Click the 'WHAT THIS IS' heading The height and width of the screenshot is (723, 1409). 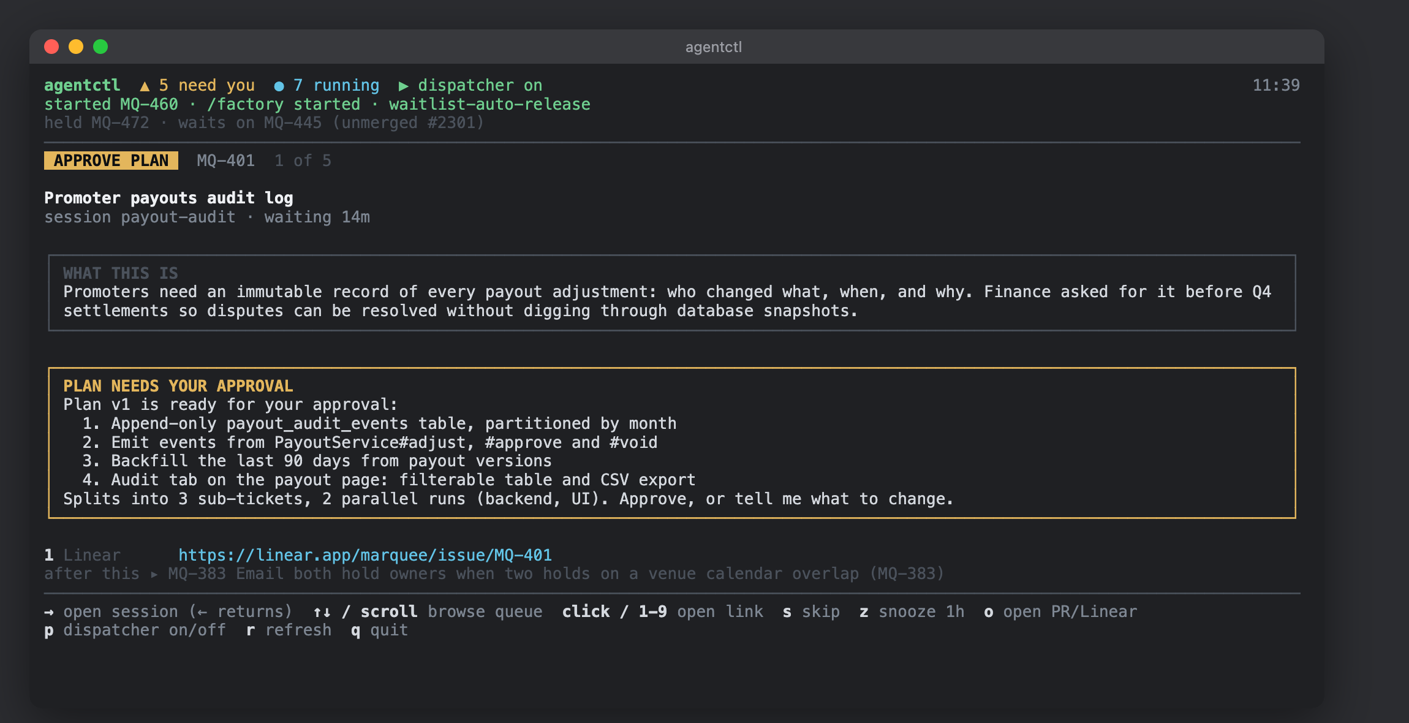(x=121, y=273)
